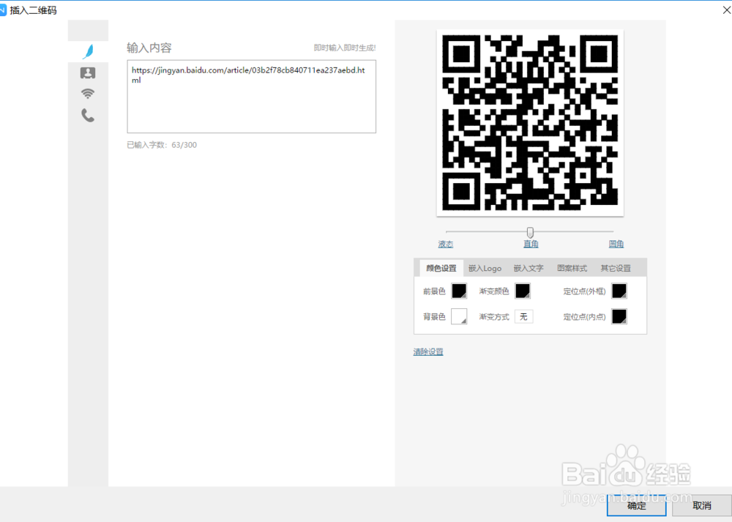This screenshot has width=732, height=522.
Task: Switch to the 颜色设置 tab
Action: pyautogui.click(x=441, y=268)
